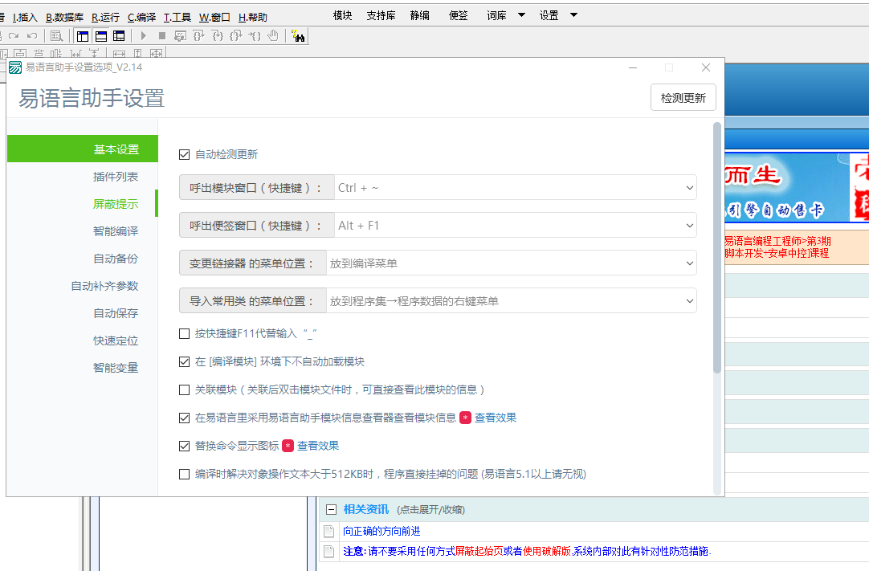Click the Stop (square) toolbar icon

point(161,36)
